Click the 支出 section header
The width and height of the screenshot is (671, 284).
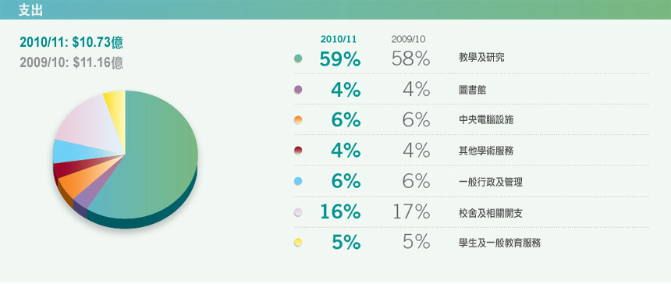(30, 10)
